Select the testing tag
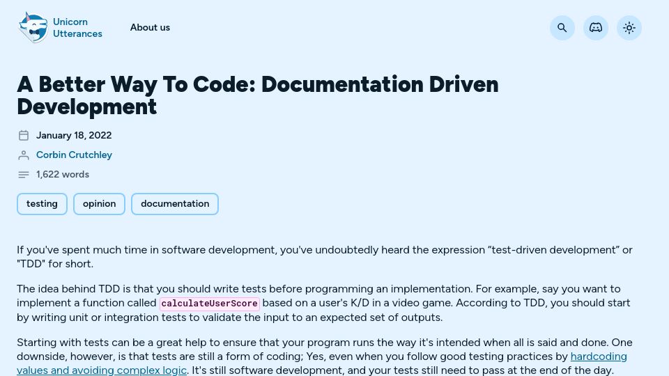The width and height of the screenshot is (669, 376). click(x=42, y=204)
